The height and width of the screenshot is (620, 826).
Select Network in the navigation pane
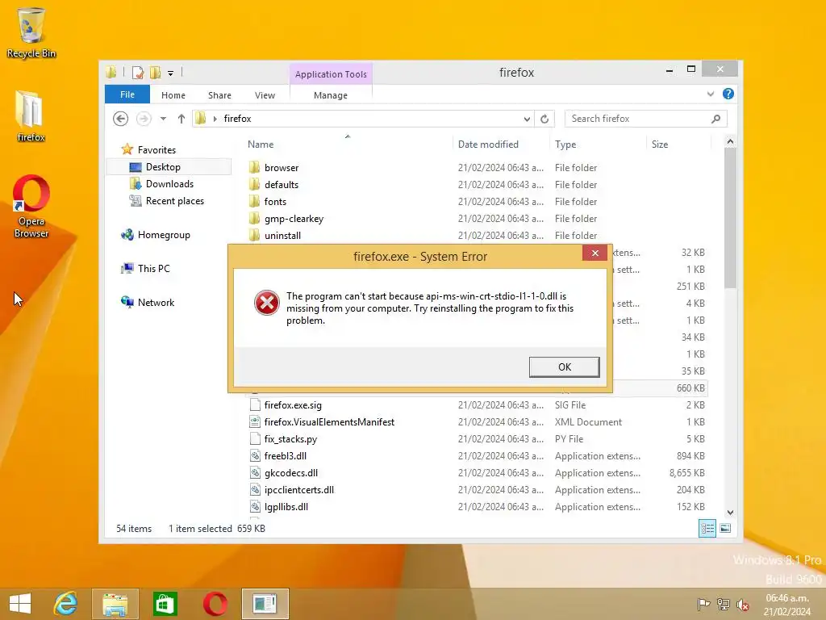pyautogui.click(x=156, y=302)
